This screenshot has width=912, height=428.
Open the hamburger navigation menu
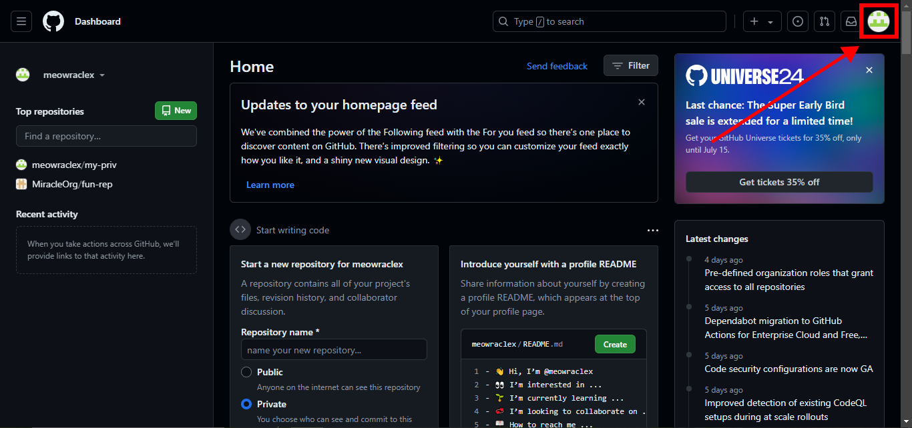point(21,21)
